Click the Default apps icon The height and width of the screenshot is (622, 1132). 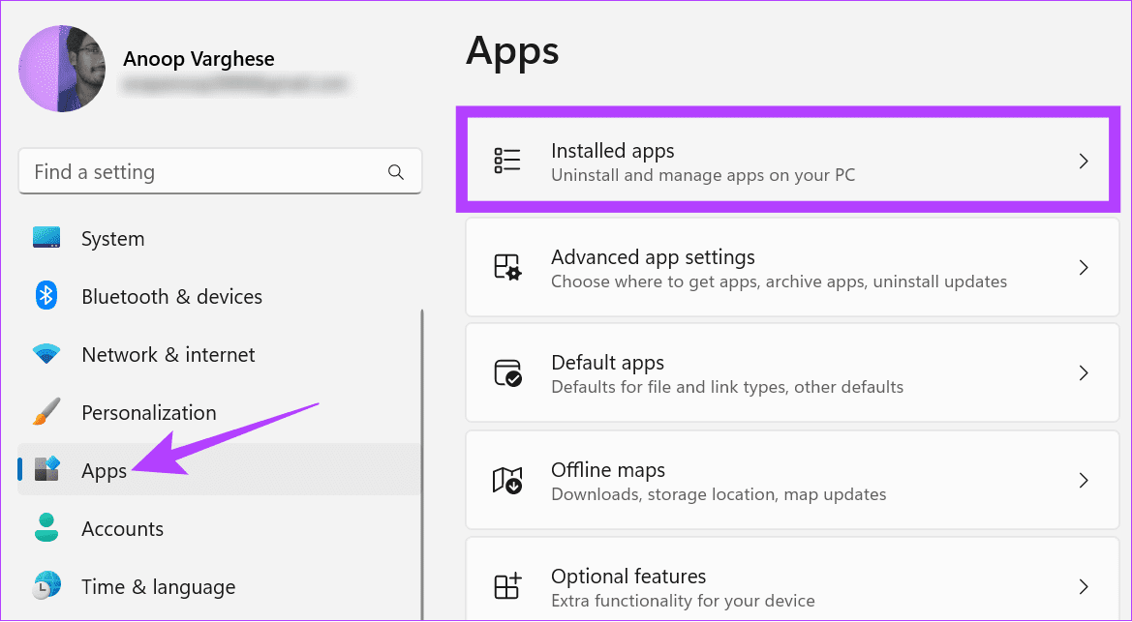point(507,373)
